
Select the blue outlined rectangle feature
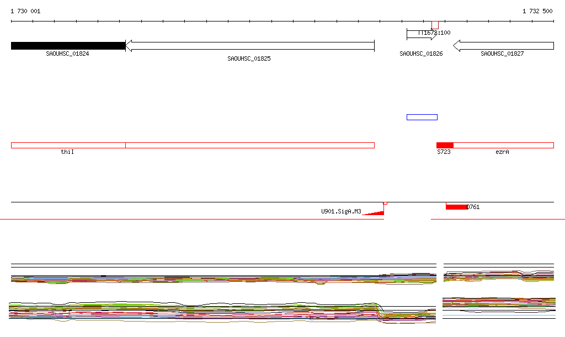422,117
